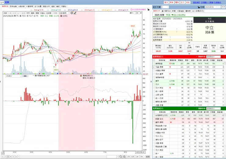Select the pencil drawing tool icon
The height and width of the screenshot is (159, 226).
pyautogui.click(x=75, y=13)
